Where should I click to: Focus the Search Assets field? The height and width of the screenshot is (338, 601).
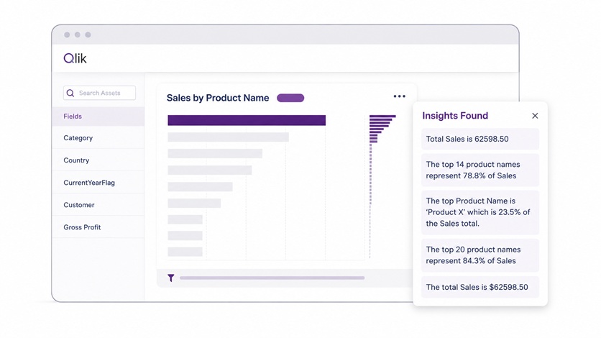(99, 93)
